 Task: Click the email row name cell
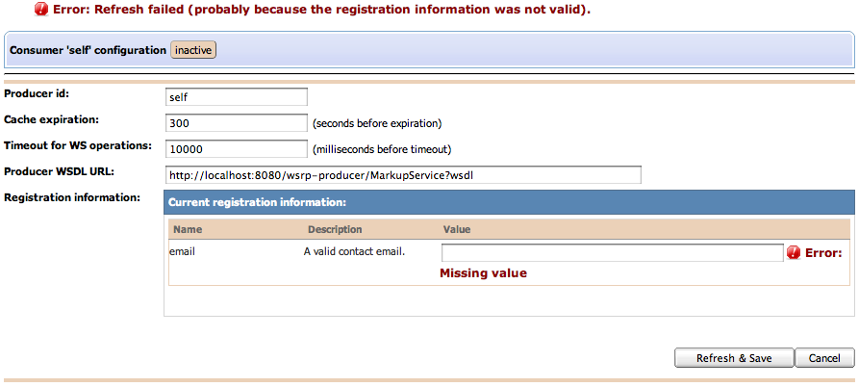[183, 252]
